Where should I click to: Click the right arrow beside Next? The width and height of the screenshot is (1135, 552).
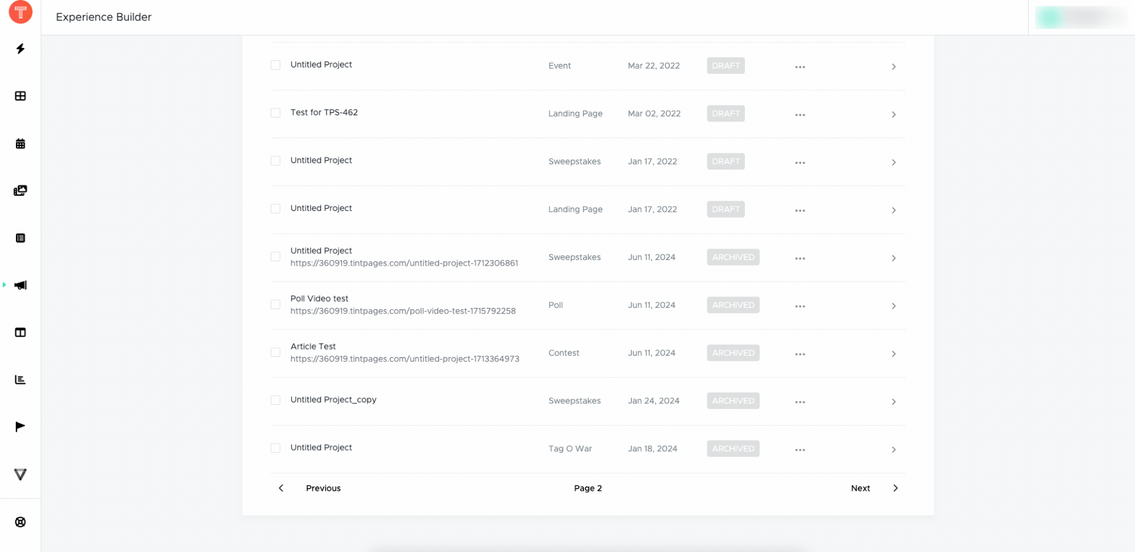pyautogui.click(x=895, y=488)
